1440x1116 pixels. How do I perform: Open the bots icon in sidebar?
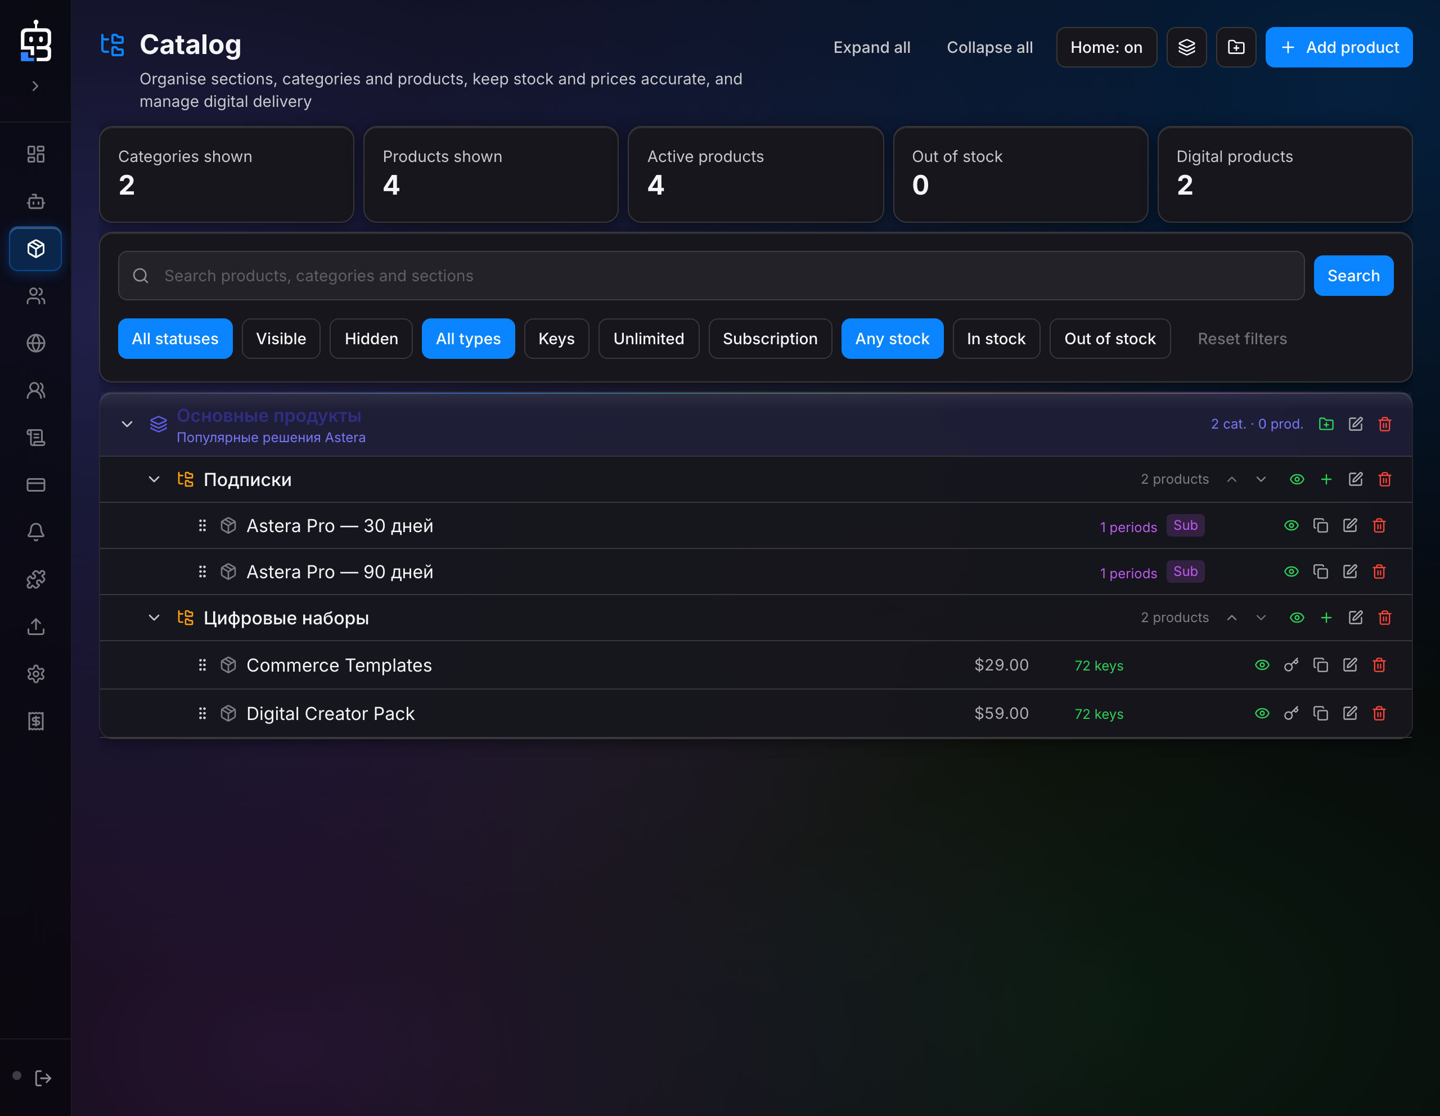pos(35,202)
